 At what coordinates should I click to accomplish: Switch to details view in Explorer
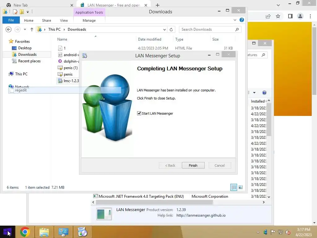coord(234,187)
